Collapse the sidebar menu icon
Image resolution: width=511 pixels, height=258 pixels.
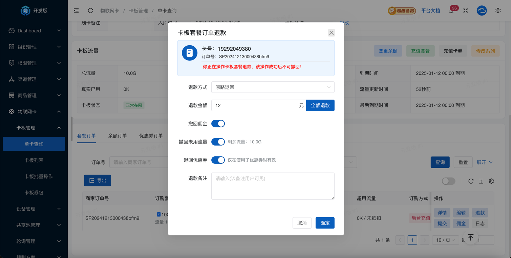coord(76,11)
